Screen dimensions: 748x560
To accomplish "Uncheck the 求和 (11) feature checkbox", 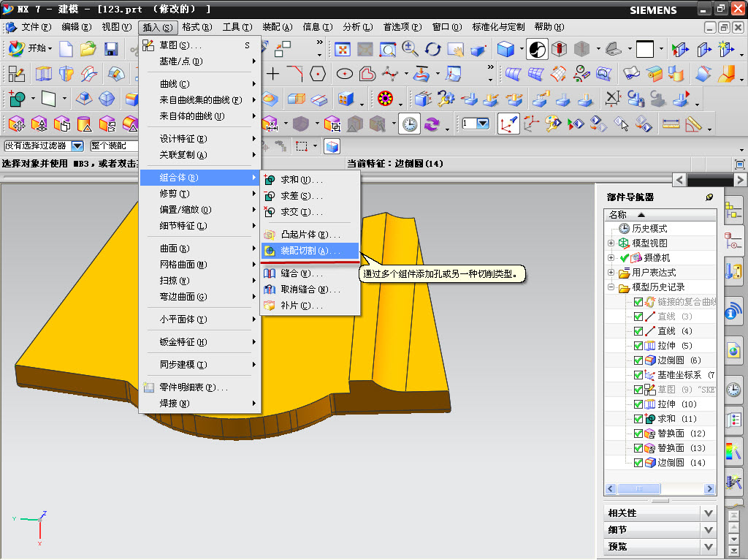I will pos(638,419).
